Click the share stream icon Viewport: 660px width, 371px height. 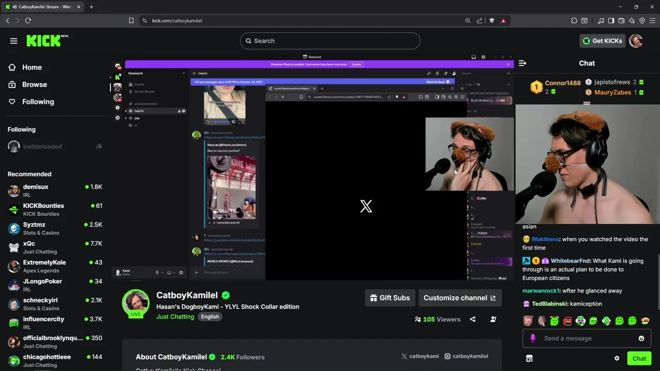tap(473, 319)
